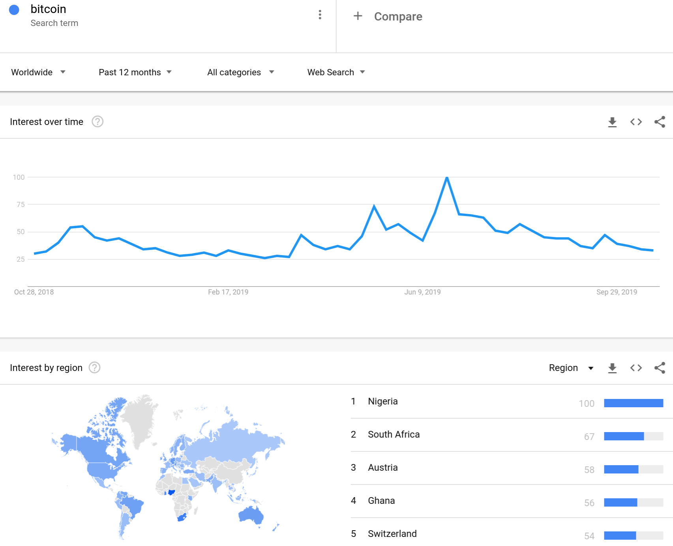Share the Interest by region widget
673x546 pixels.
pos(660,368)
